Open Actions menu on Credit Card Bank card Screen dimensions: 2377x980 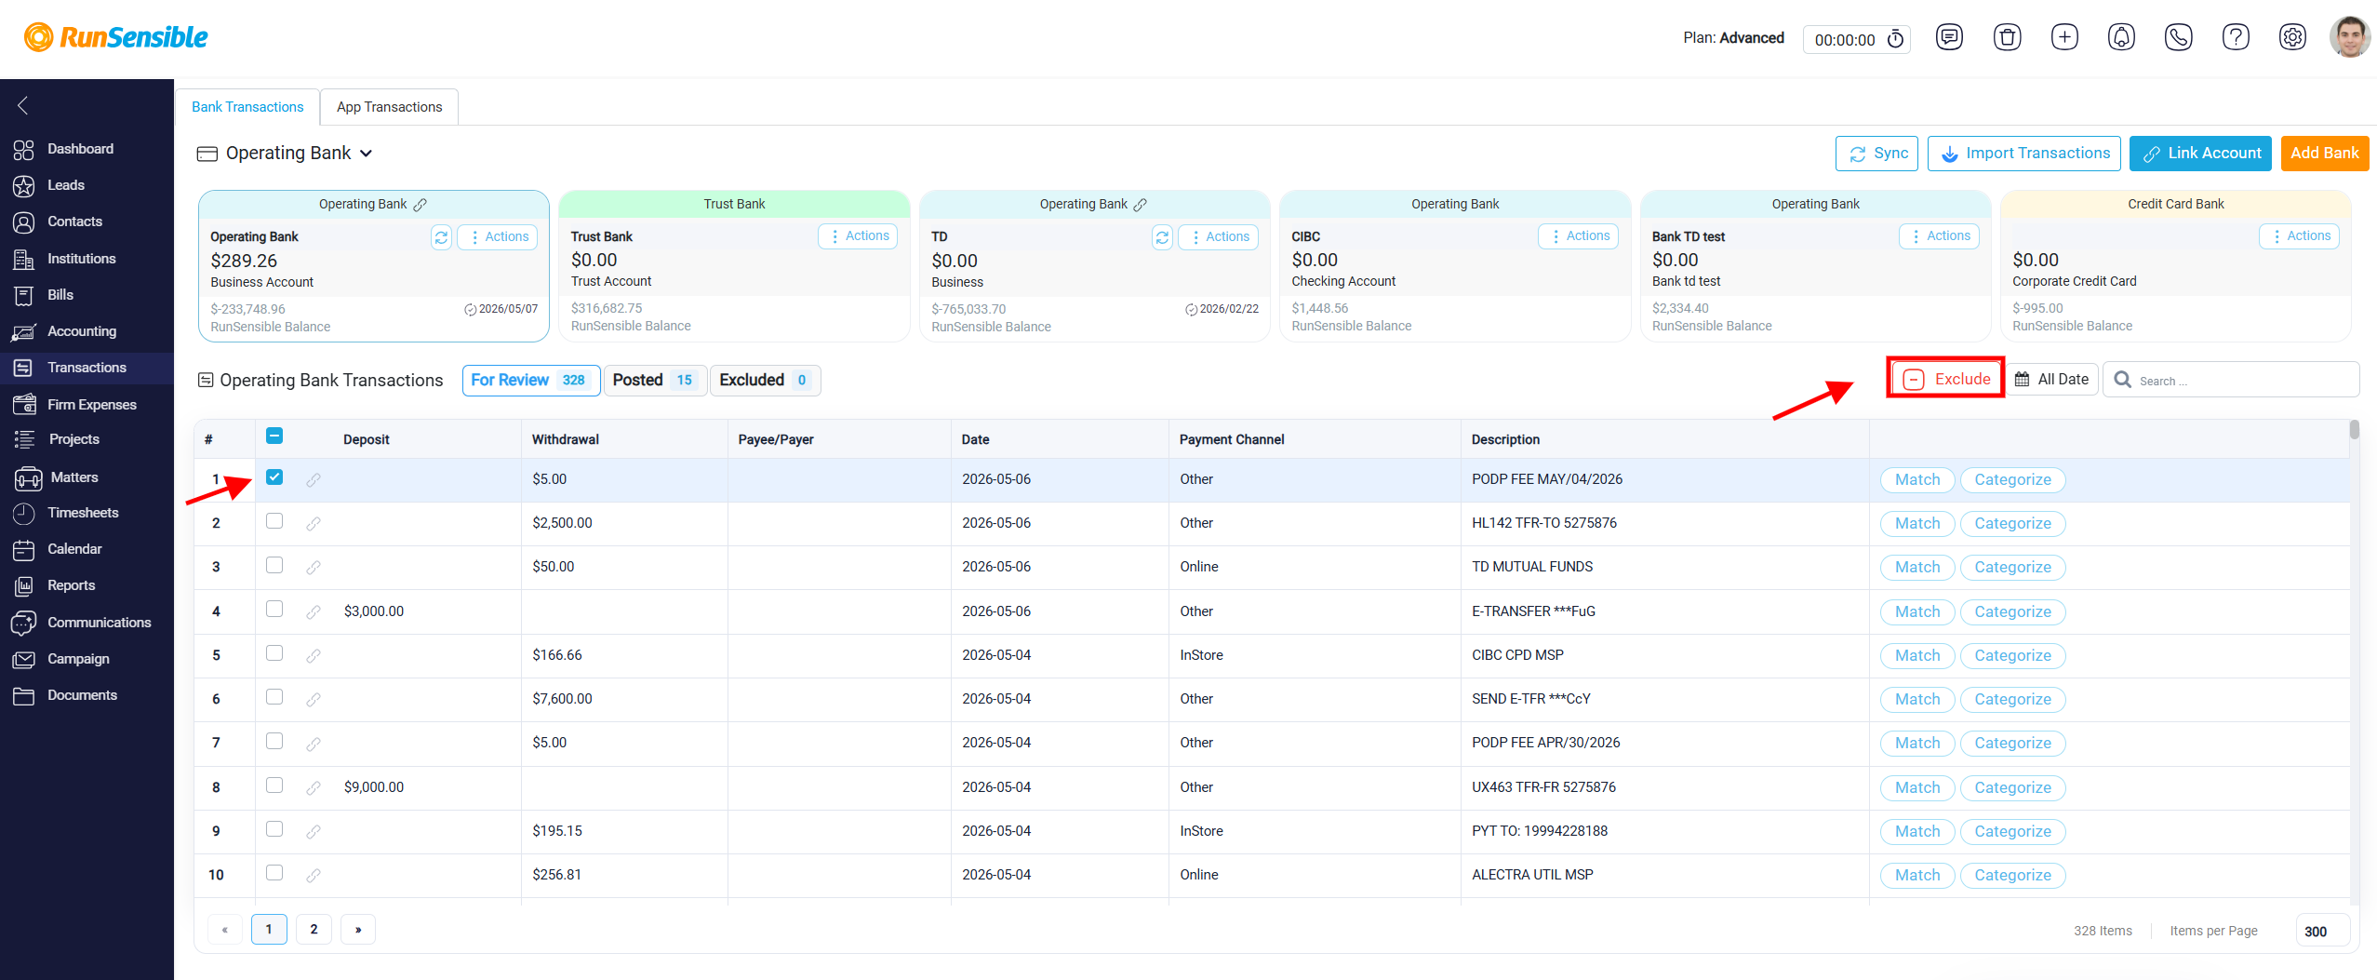pos(2300,235)
